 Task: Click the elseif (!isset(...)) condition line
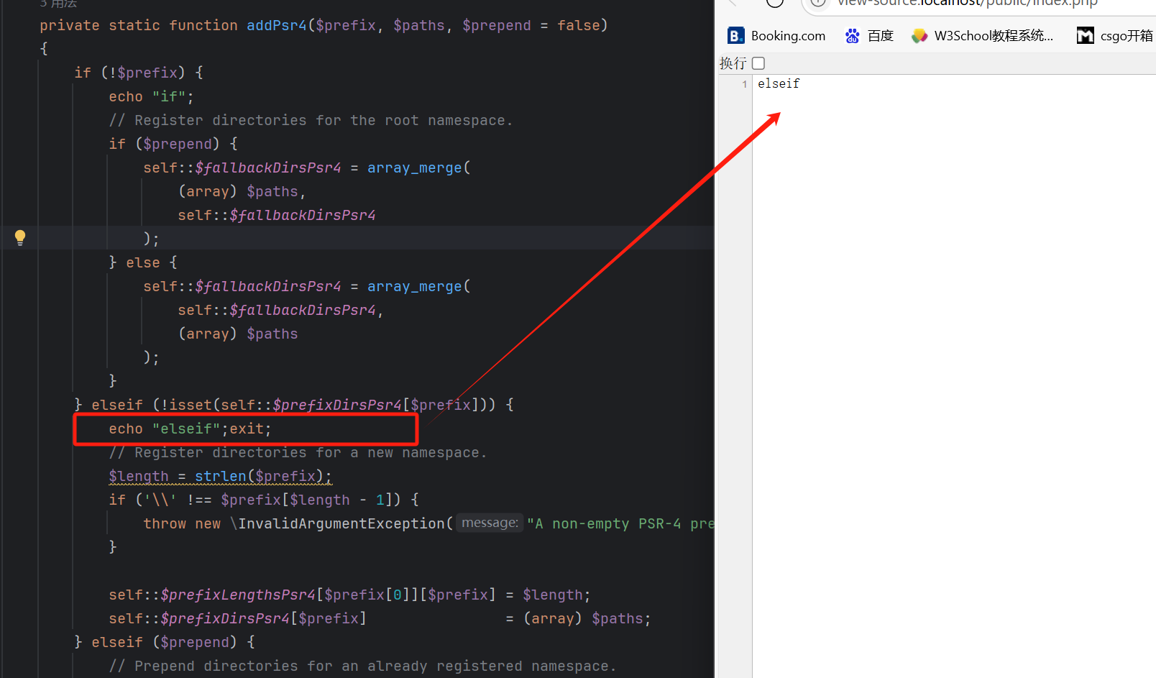294,405
